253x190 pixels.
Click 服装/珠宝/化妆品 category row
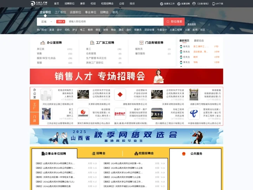click(x=54, y=58)
